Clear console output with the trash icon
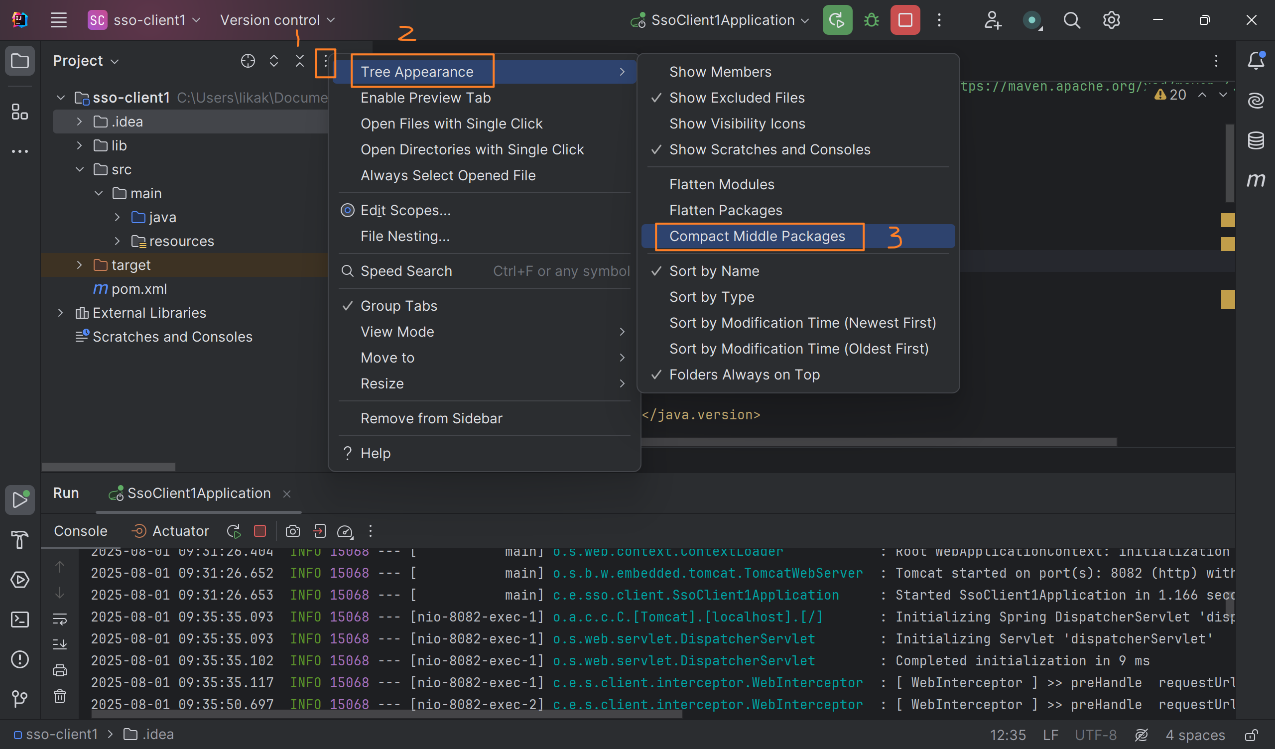 pos(60,696)
